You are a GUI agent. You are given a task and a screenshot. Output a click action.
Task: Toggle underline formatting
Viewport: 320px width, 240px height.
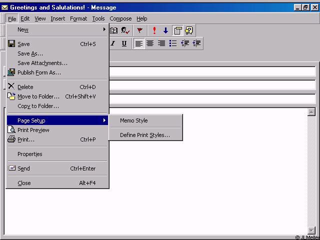(x=124, y=43)
